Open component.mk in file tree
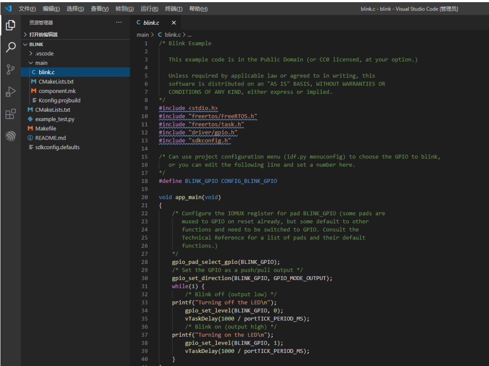Image resolution: width=489 pixels, height=366 pixels. point(75,91)
